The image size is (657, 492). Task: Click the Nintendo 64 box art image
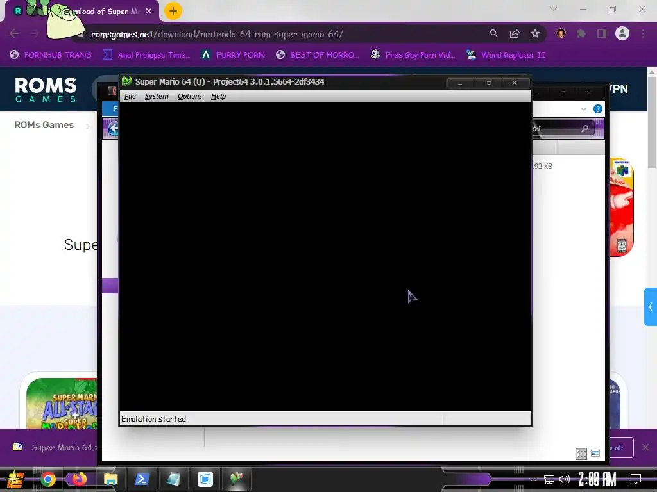620,207
